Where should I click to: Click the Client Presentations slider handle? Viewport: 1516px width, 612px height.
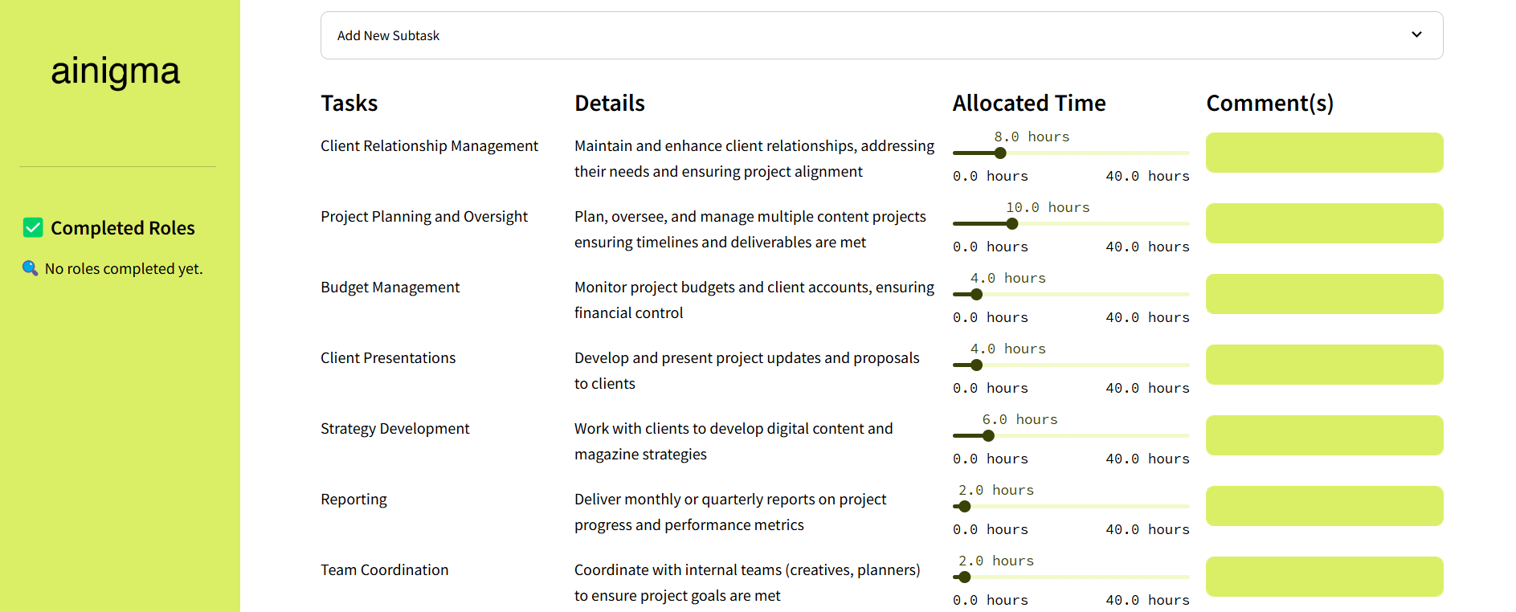(x=977, y=365)
